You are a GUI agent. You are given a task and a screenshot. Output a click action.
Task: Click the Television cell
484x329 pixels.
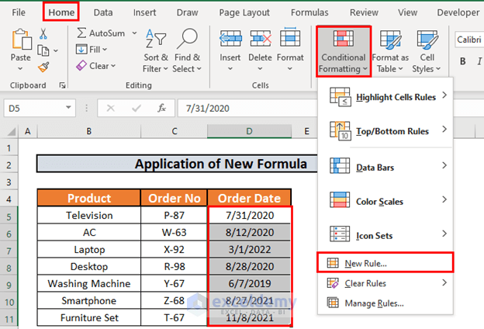point(89,215)
